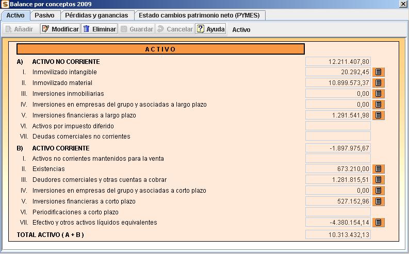Click the empty Deudas comerciales no corrientes field
The height and width of the screenshot is (254, 409).
point(338,136)
